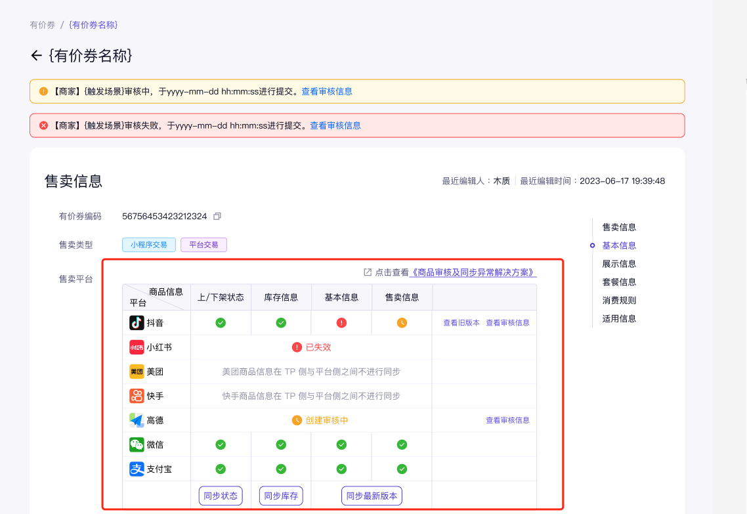Viewport: 747px width, 514px height.
Task: Copy the voucher code with the copy icon
Action: (x=217, y=216)
